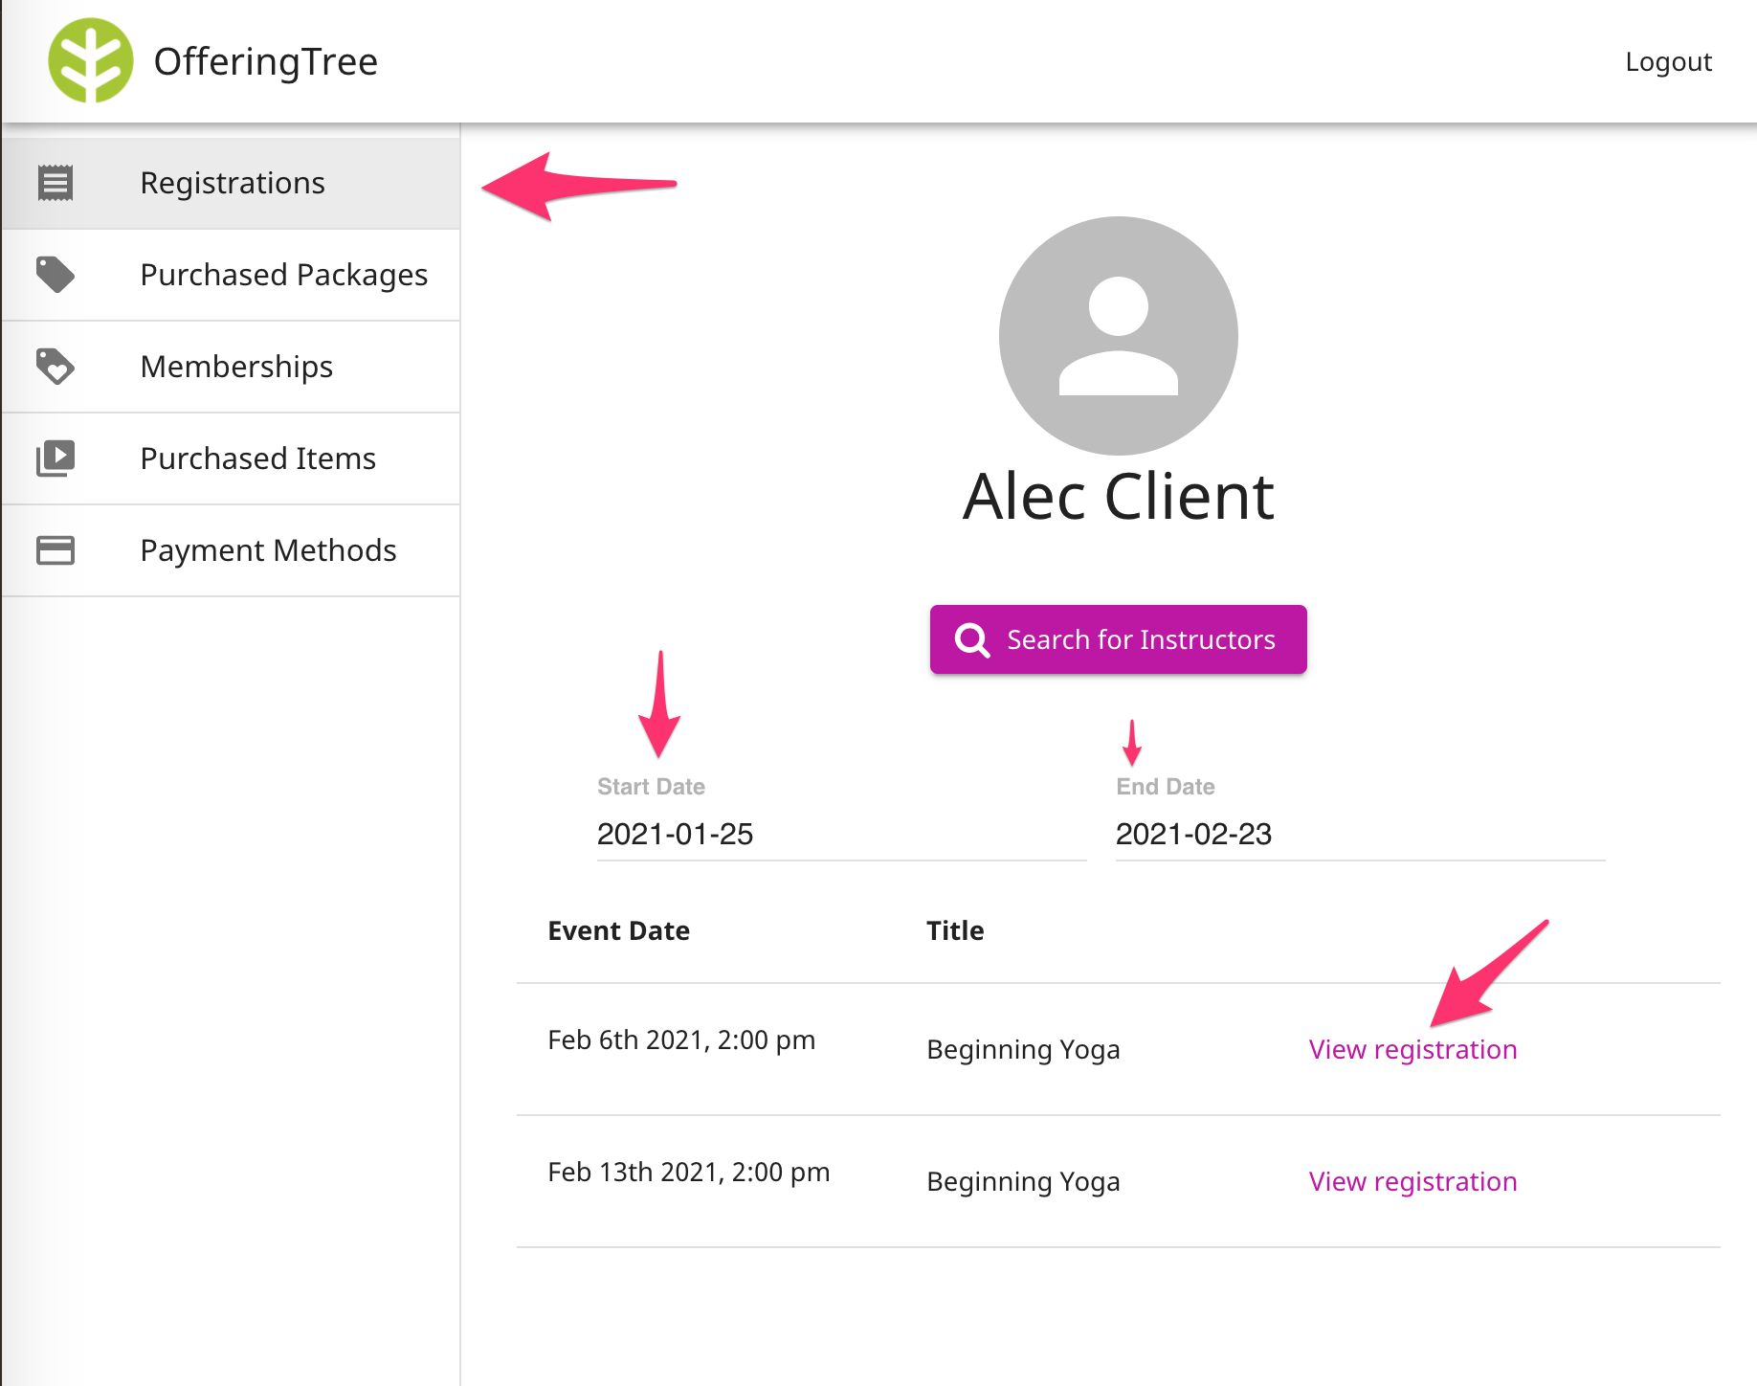Click the OfferingTree leaf logo
This screenshot has height=1386, width=1757.
tap(91, 60)
